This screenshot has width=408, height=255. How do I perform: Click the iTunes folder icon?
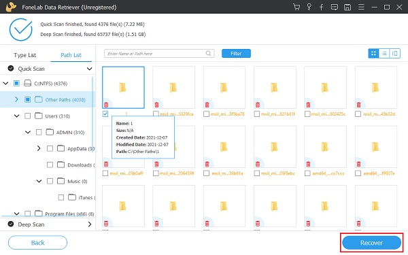click(72, 197)
